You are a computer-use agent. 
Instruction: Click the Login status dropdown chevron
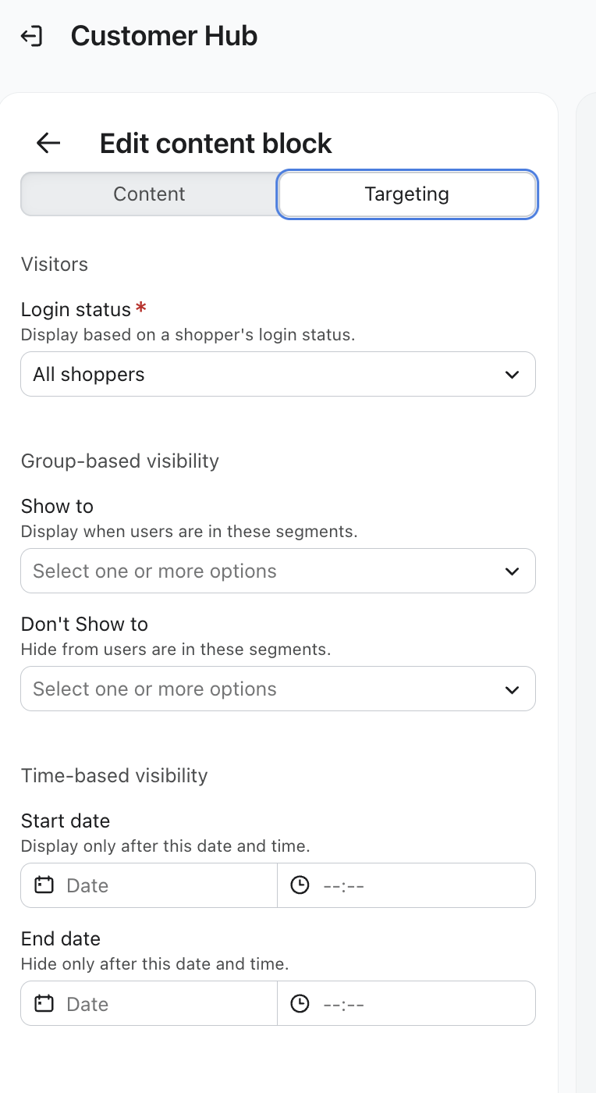[512, 375]
